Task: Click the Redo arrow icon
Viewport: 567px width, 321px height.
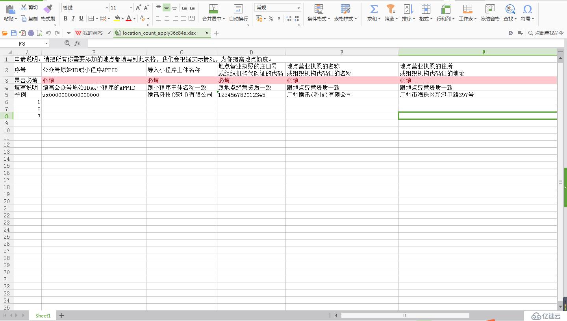Action: point(57,33)
